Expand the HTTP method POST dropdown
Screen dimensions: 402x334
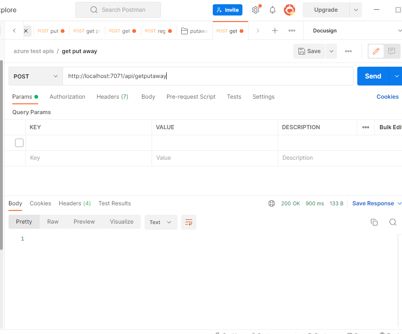(x=36, y=76)
